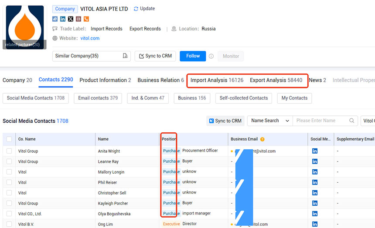Tick the checkbox for Mallory Longin row

click(9, 172)
